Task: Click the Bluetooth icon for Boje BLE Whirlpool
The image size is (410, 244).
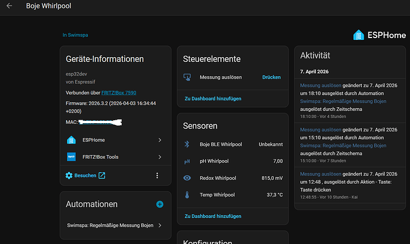Action: pos(187,144)
